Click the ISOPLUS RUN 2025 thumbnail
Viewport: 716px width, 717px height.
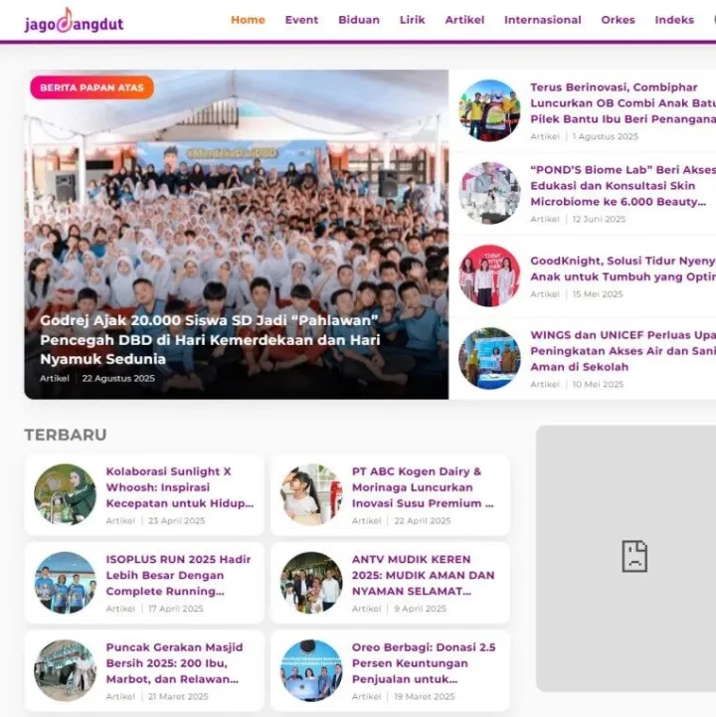pos(65,582)
